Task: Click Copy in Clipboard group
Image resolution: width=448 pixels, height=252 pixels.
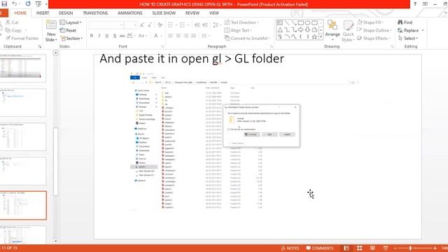Action: click(13, 30)
